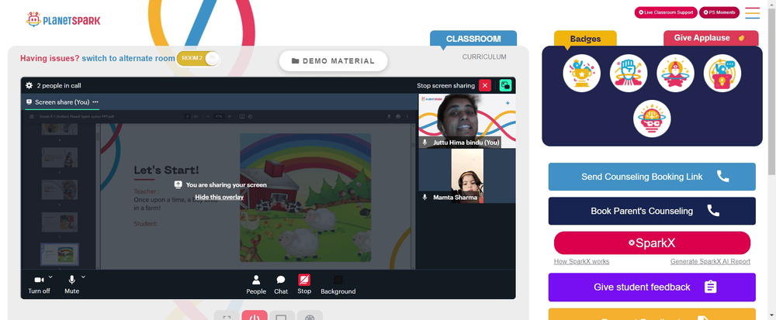The image size is (776, 320).
Task: Award the brain with glasses badge
Action: 652,119
